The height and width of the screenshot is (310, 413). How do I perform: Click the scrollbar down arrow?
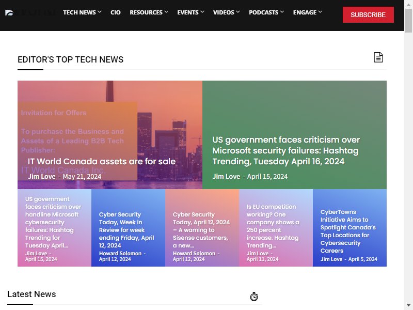(x=408, y=306)
